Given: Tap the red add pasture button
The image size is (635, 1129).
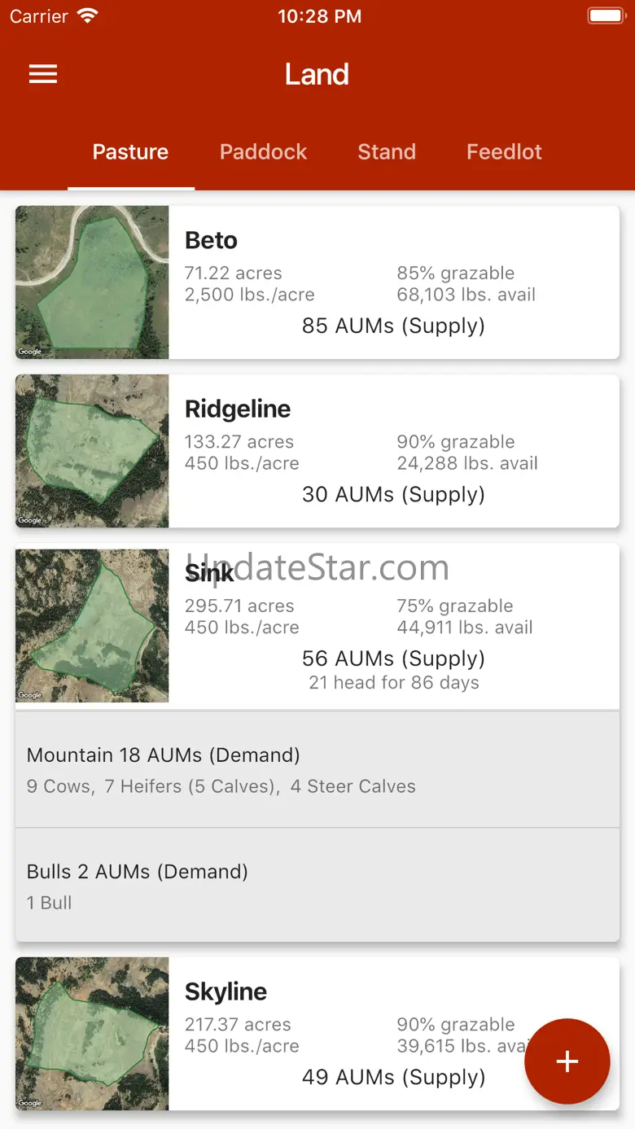Looking at the screenshot, I should click(x=567, y=1061).
